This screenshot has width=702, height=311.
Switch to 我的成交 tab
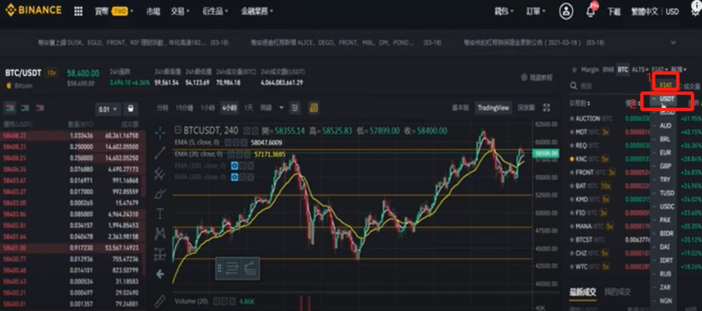(617, 291)
